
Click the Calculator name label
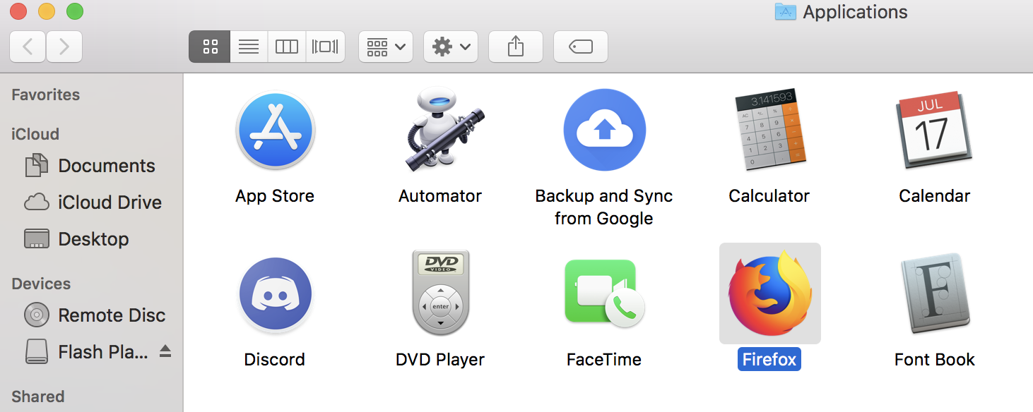pyautogui.click(x=769, y=196)
